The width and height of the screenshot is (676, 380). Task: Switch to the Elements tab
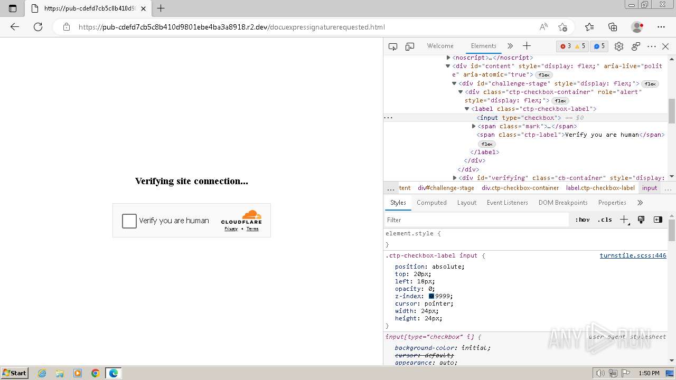[484, 46]
